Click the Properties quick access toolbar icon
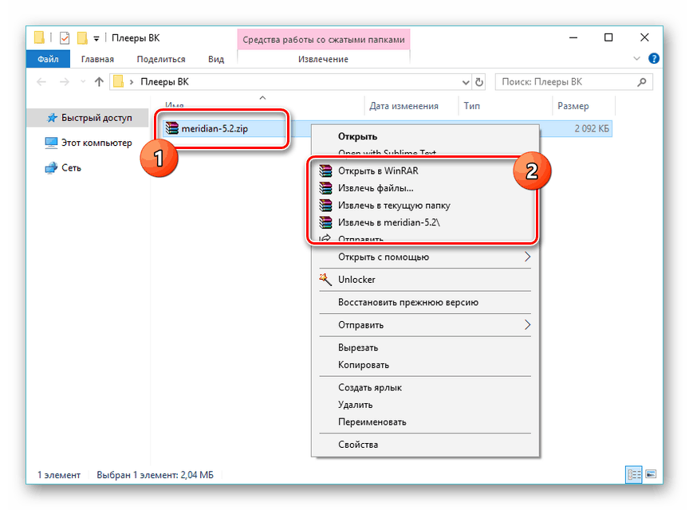The height and width of the screenshot is (510, 689). pyautogui.click(x=65, y=38)
